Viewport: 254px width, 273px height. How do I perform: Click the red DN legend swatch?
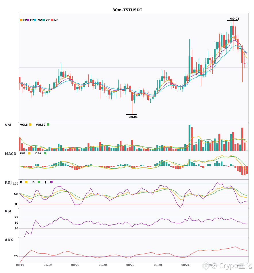52,20
